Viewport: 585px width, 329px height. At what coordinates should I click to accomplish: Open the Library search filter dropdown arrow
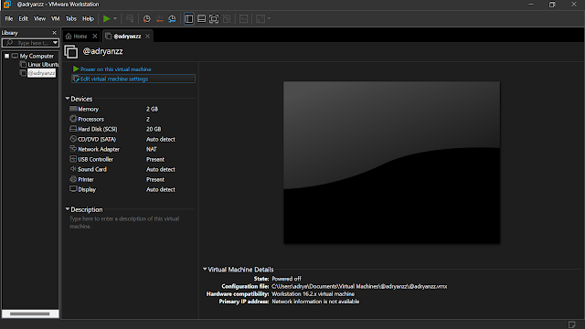point(55,43)
